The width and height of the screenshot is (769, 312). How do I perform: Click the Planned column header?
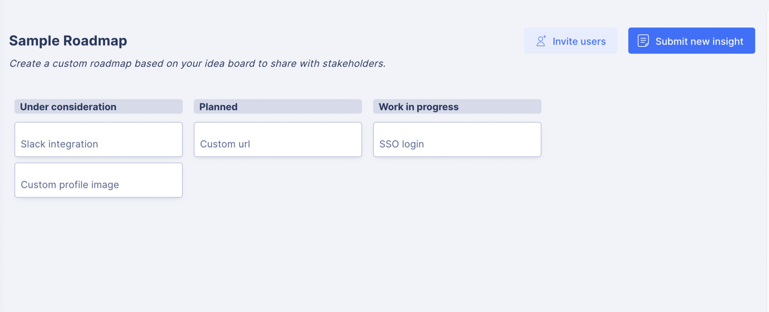[x=277, y=106]
